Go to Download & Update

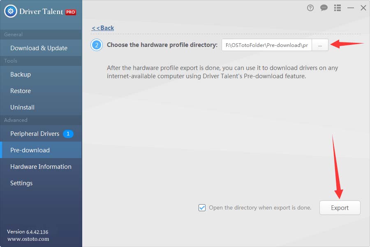(x=41, y=48)
